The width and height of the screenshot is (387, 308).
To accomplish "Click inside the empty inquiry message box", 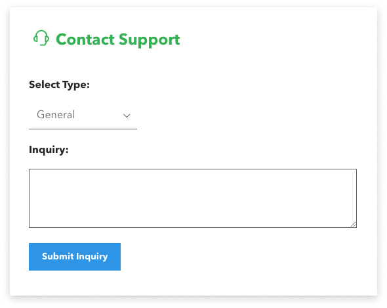I will (193, 198).
